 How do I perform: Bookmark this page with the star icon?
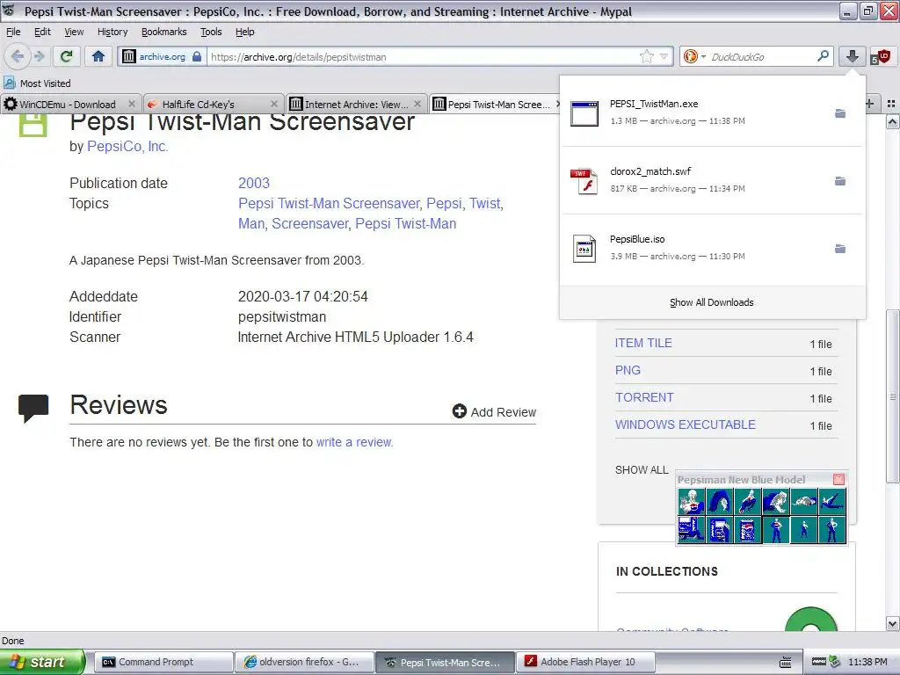pyautogui.click(x=646, y=56)
